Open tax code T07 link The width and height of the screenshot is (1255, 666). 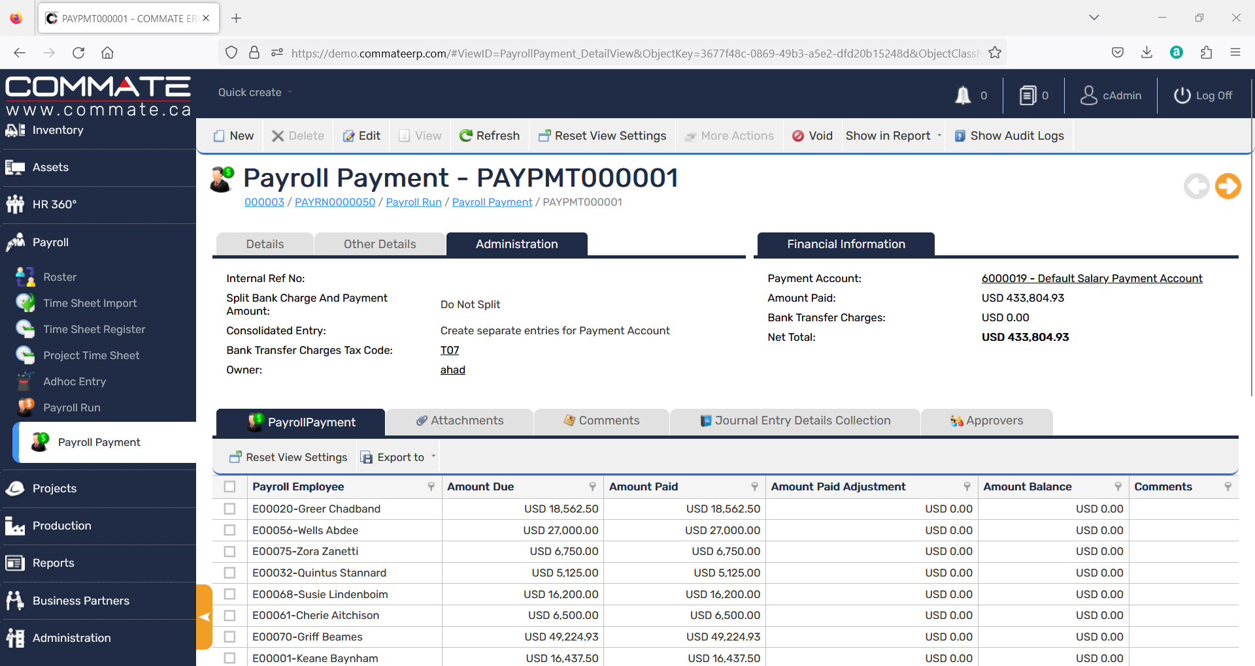450,351
